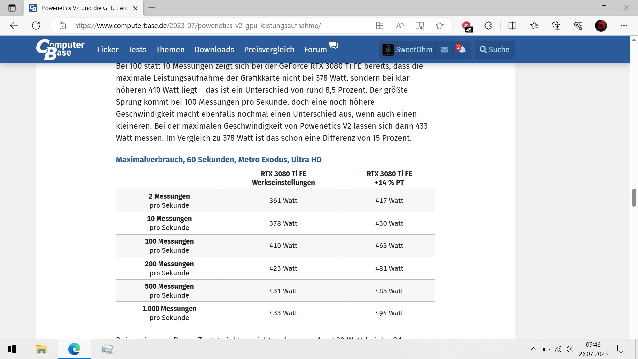Image resolution: width=638 pixels, height=359 pixels.
Task: Open notifications bell with 2 badge
Action: (461, 49)
